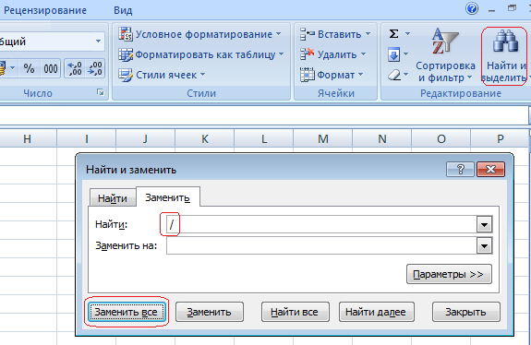Viewport: 531px width, 345px height.
Task: Switch to Найти tab in dialog
Action: coord(113,198)
